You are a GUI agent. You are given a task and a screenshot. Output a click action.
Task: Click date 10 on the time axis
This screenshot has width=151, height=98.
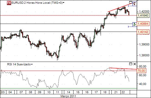click(x=49, y=92)
